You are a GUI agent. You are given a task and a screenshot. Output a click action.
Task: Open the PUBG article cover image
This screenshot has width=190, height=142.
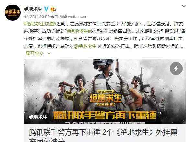coord(105,91)
